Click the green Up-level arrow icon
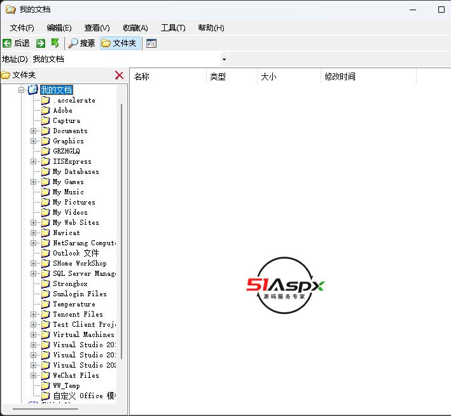The image size is (451, 416). [55, 43]
